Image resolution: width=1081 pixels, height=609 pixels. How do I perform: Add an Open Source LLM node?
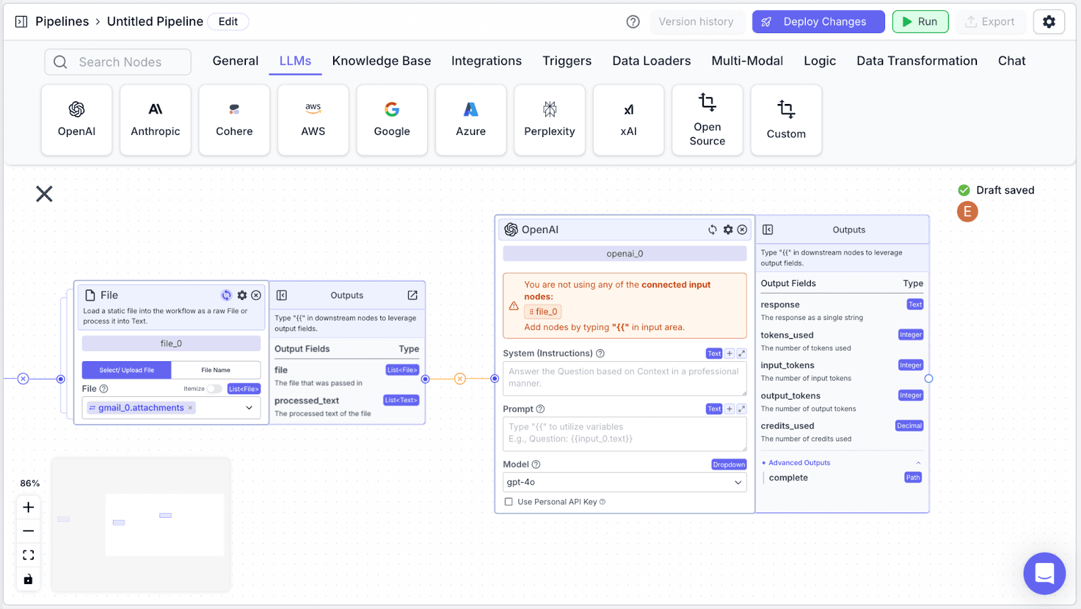(707, 120)
